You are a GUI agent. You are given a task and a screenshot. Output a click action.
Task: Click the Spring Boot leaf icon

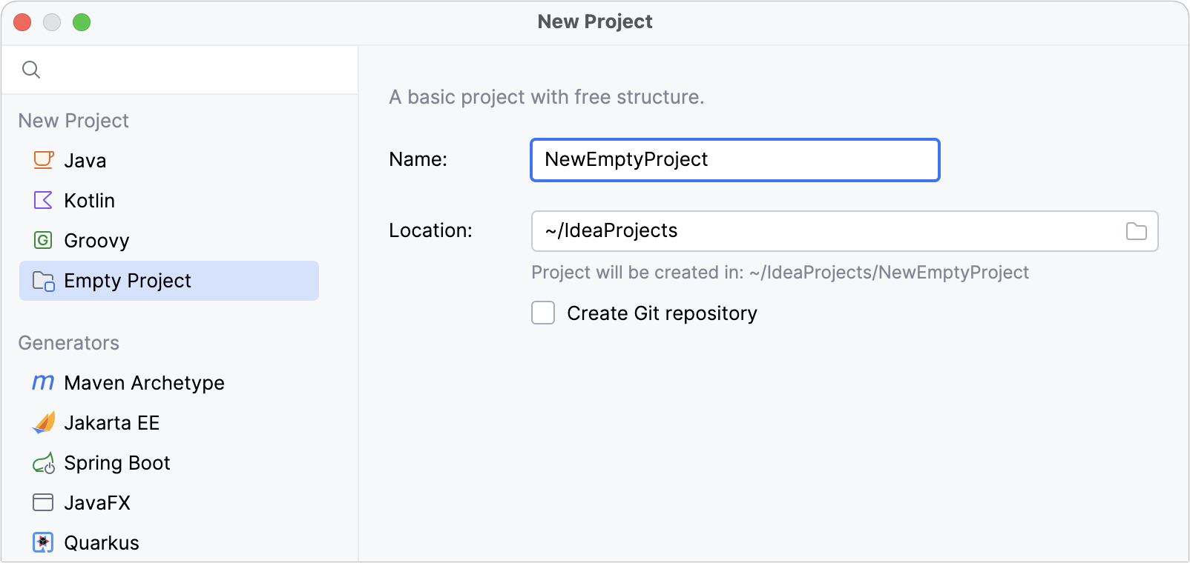pos(44,463)
